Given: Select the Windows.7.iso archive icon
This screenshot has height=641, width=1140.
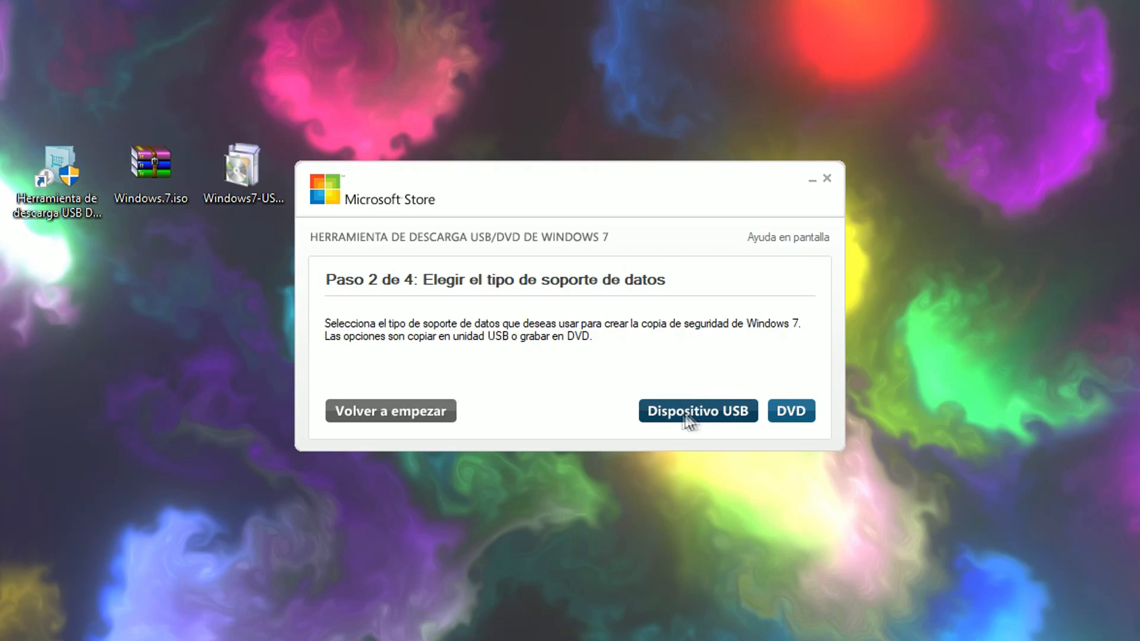Looking at the screenshot, I should (151, 175).
